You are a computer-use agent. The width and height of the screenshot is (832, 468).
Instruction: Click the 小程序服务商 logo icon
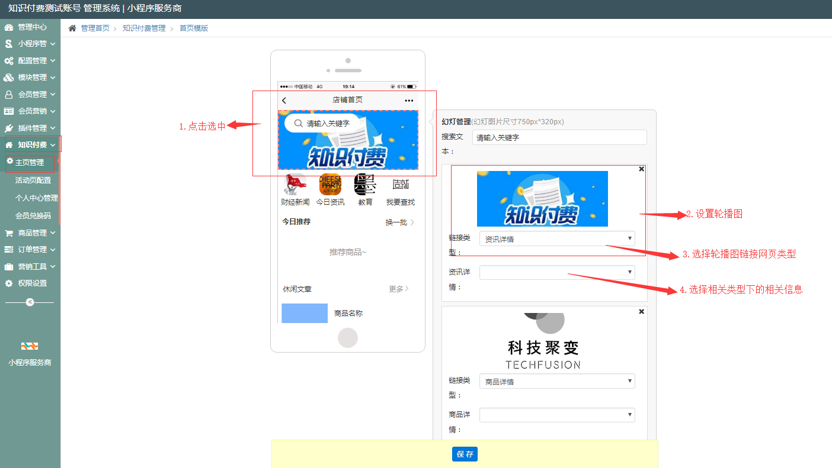pos(30,346)
